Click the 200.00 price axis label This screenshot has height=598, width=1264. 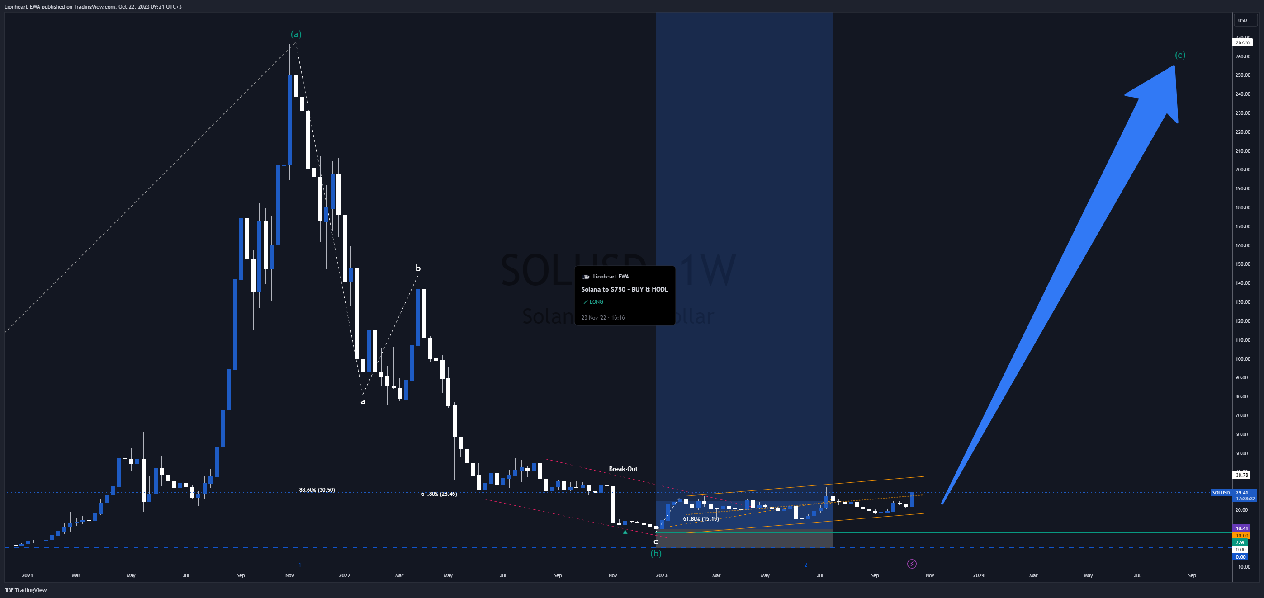tap(1242, 170)
